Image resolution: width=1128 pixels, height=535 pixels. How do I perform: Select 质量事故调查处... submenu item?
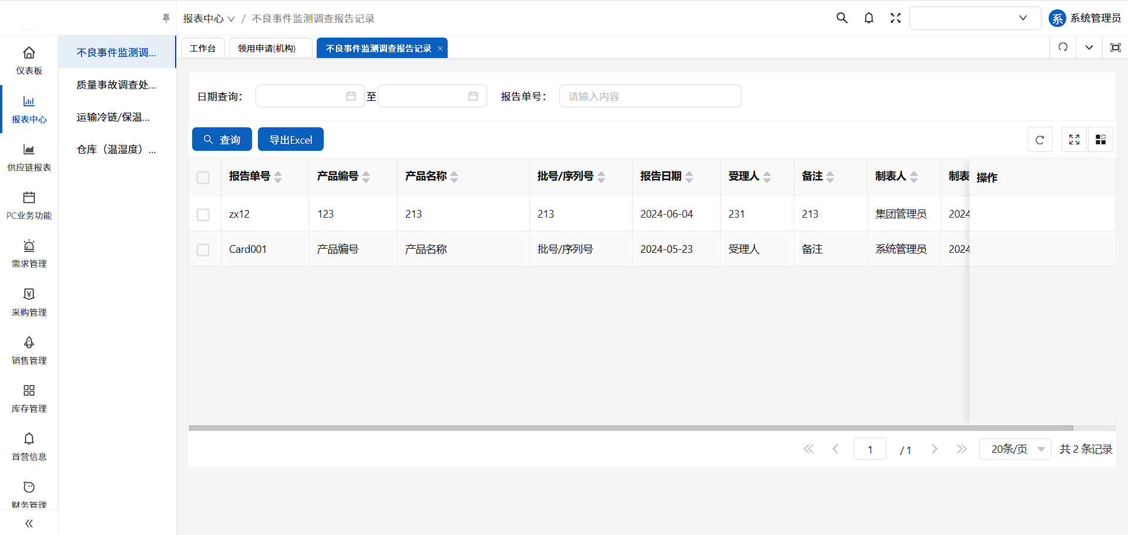pyautogui.click(x=116, y=85)
